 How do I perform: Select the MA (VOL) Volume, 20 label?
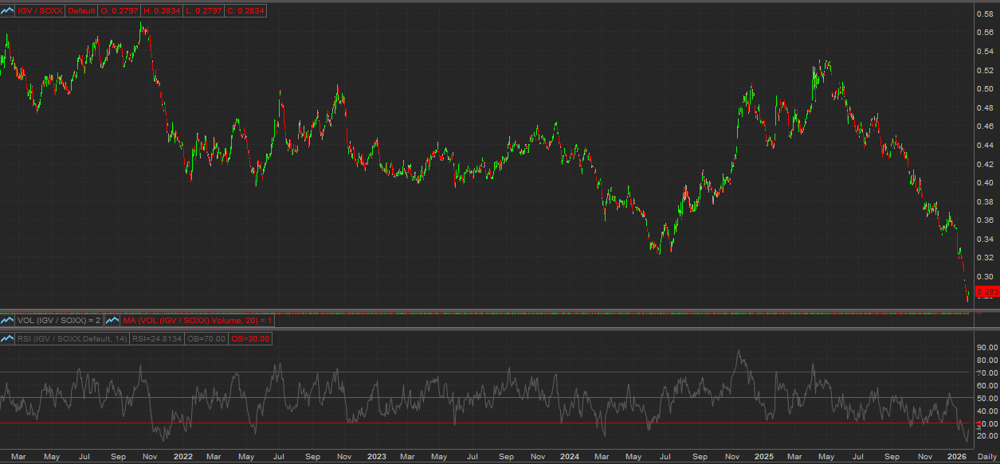click(197, 320)
